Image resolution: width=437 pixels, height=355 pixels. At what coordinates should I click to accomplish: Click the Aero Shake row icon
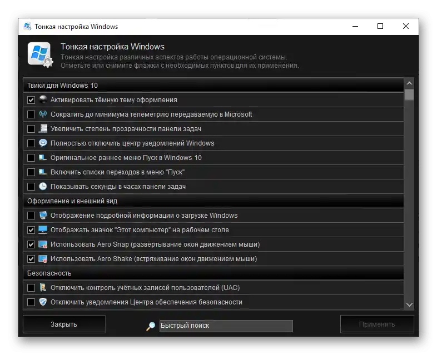[x=43, y=259]
